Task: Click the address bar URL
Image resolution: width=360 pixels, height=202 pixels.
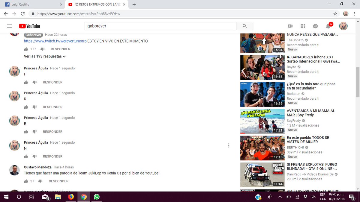Action: click(x=79, y=14)
